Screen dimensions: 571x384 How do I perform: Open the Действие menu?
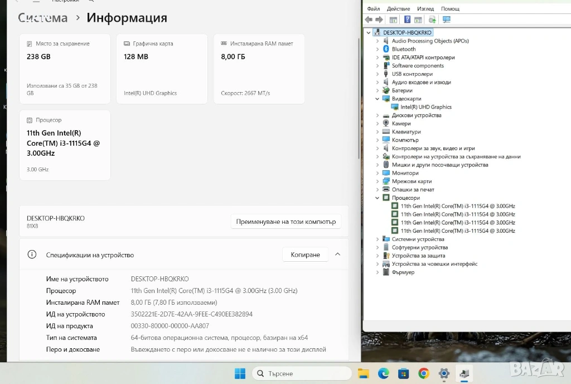tap(398, 9)
